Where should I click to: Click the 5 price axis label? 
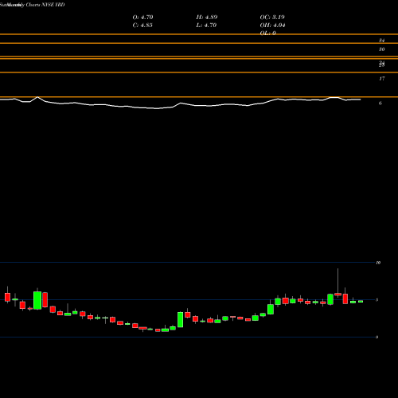tap(377, 300)
